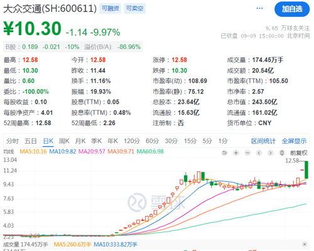Click the 市盈率(TTM) value 105.50

point(279,81)
